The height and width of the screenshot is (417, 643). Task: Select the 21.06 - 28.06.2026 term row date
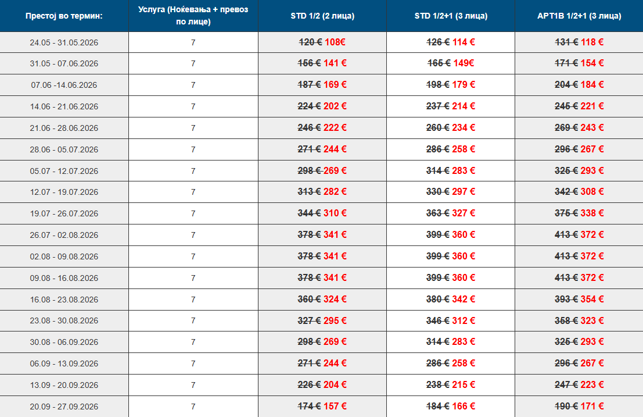(x=64, y=128)
